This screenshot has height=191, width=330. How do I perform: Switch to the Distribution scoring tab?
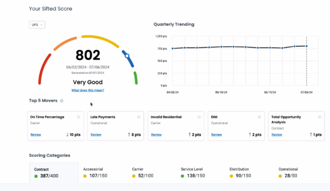click(x=241, y=172)
